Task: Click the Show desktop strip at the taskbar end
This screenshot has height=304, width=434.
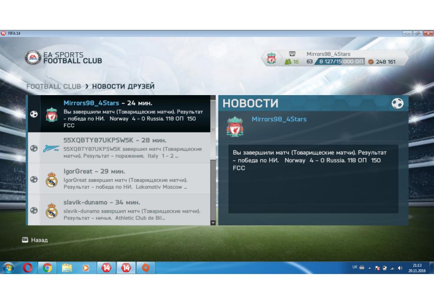Action: click(x=432, y=268)
